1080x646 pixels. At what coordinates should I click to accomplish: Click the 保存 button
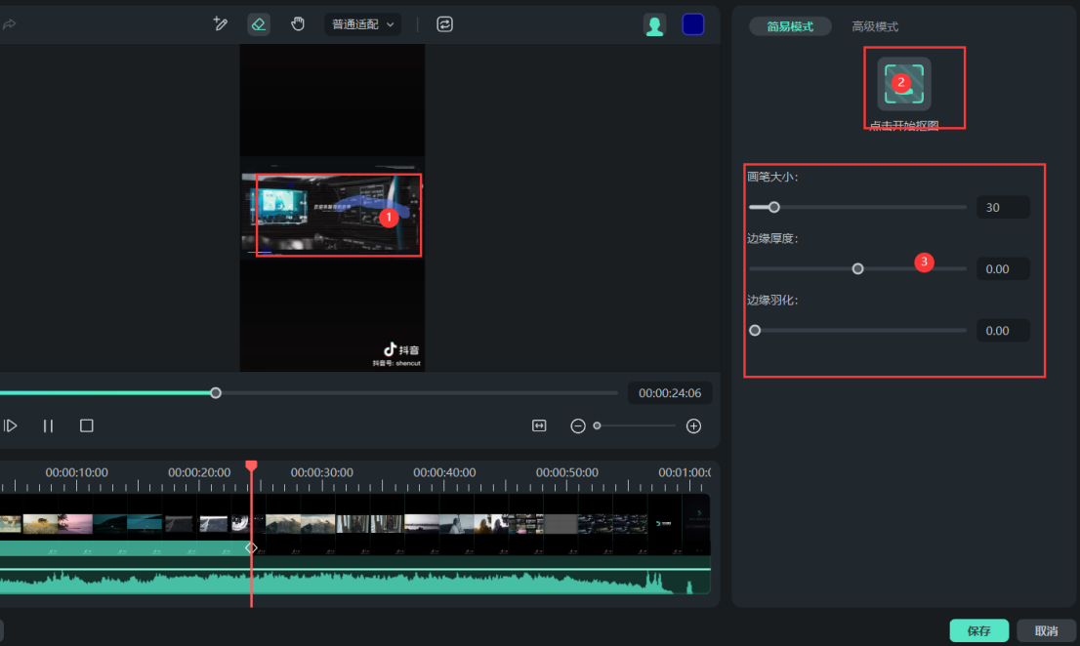click(978, 630)
